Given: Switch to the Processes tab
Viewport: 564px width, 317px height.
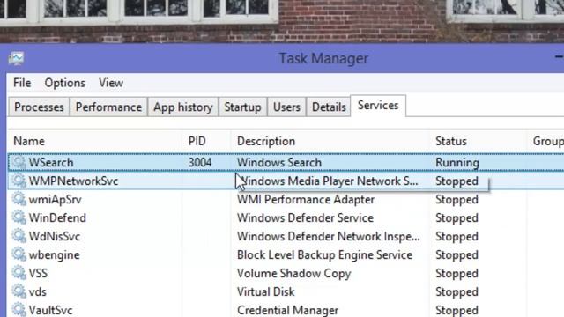Looking at the screenshot, I should click(39, 107).
